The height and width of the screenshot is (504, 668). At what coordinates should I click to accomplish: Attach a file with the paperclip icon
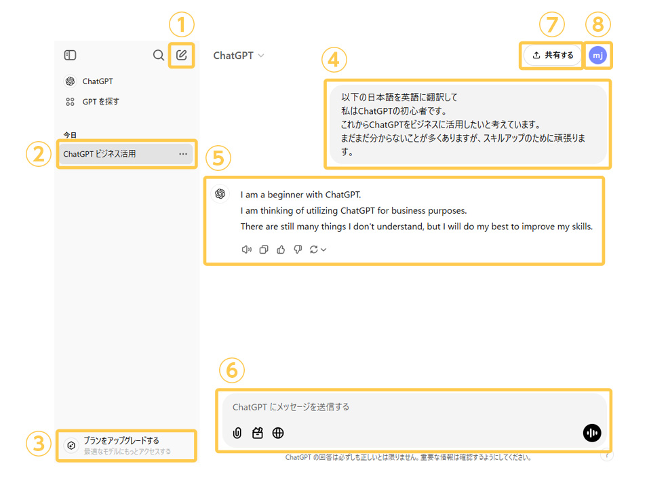pos(237,433)
